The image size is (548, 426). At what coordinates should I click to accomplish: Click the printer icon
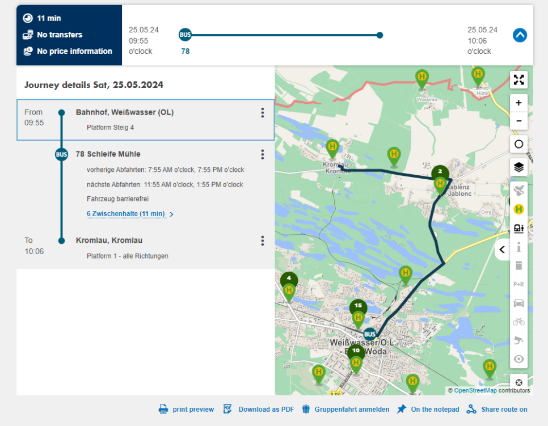tap(163, 409)
